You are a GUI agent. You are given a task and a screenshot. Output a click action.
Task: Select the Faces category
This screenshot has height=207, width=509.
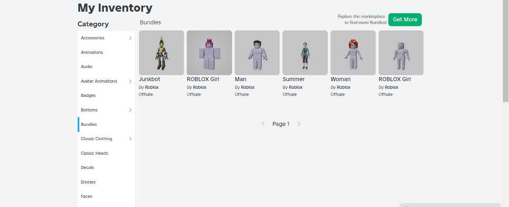pyautogui.click(x=106, y=196)
